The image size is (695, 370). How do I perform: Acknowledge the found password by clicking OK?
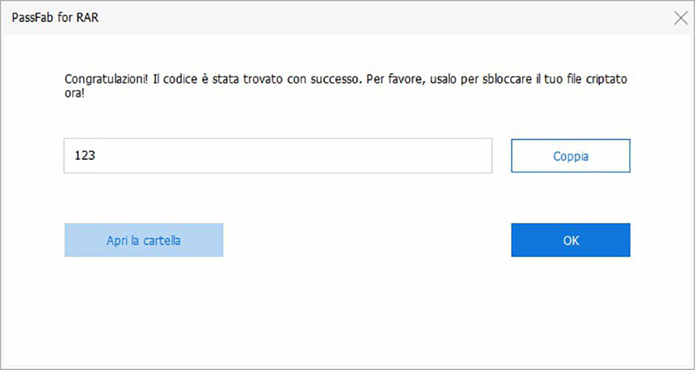pyautogui.click(x=570, y=240)
